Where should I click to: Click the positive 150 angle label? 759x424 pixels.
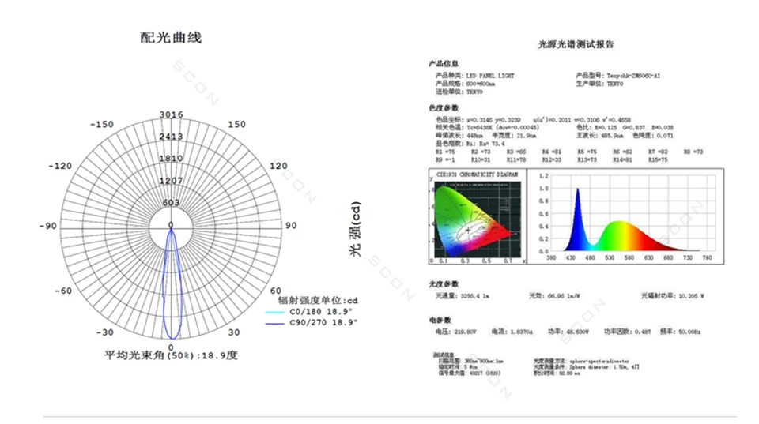tap(236, 124)
